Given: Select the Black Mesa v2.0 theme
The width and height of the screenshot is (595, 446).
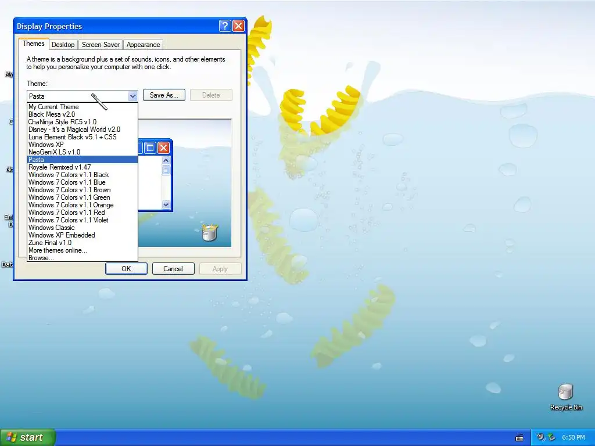Looking at the screenshot, I should pos(83,114).
